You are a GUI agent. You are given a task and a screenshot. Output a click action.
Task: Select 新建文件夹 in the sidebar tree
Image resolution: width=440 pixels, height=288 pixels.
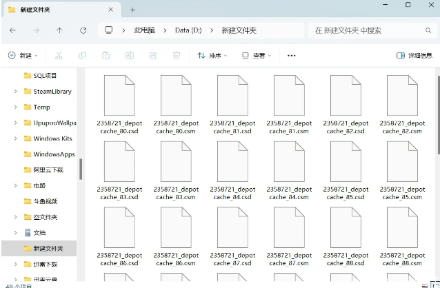pos(39,249)
